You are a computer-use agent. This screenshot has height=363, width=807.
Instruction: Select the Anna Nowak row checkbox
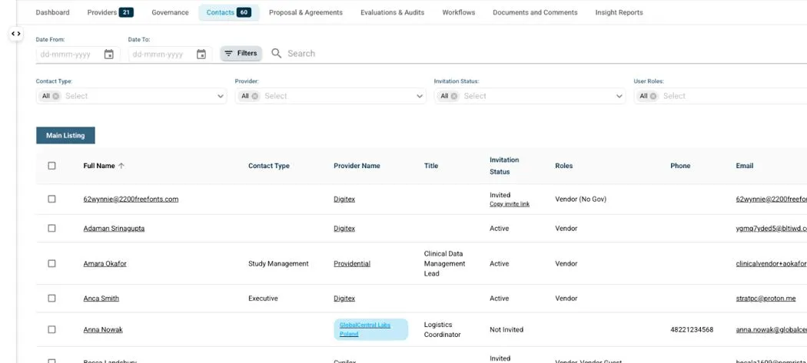point(51,329)
